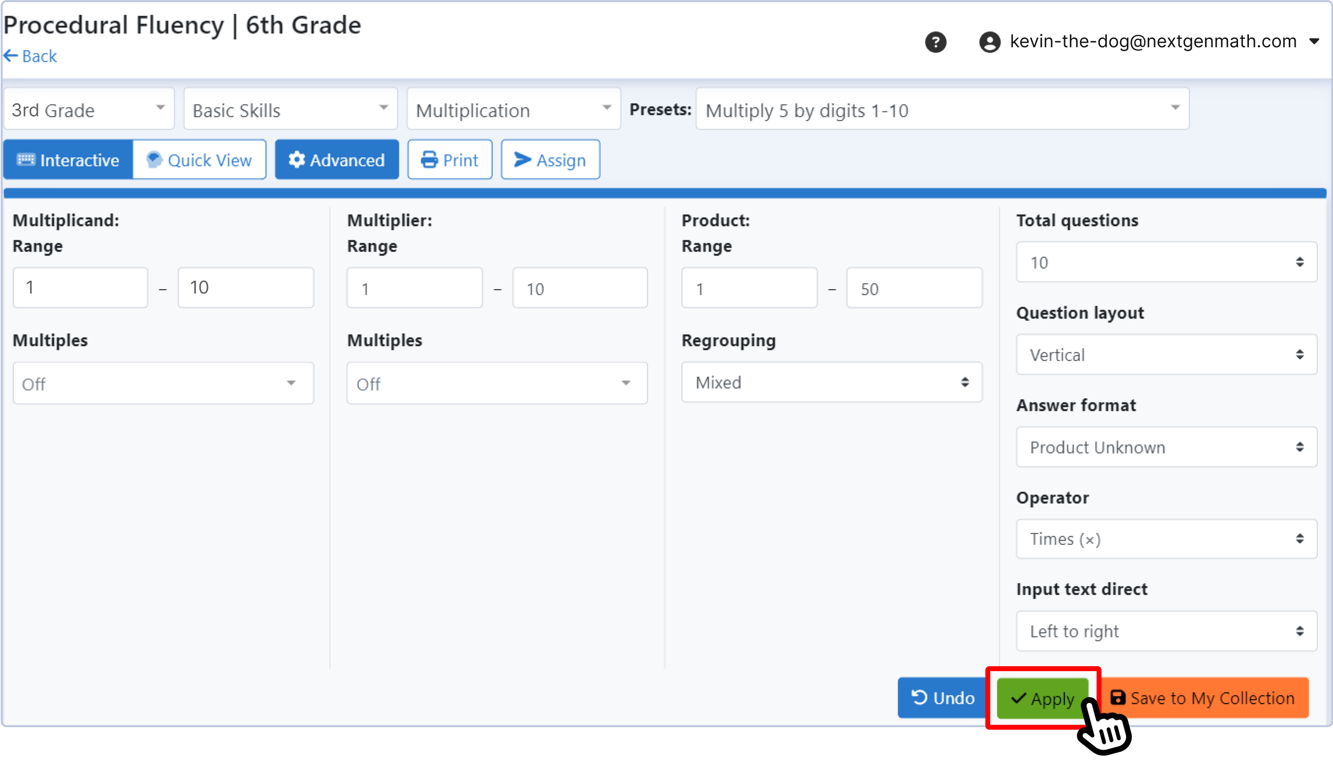Open the Input text direct selector

pos(1166,631)
